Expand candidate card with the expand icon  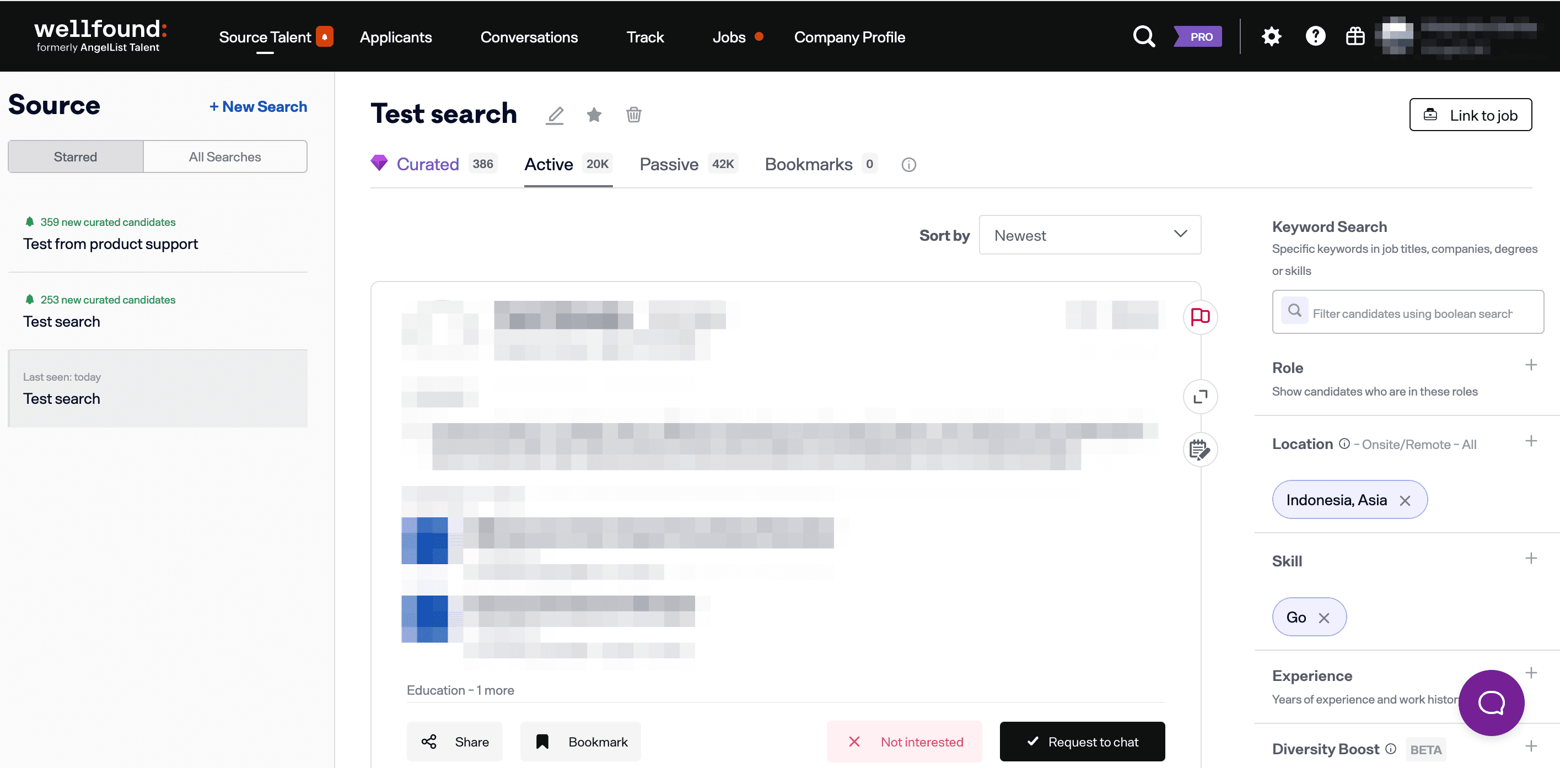pos(1199,397)
